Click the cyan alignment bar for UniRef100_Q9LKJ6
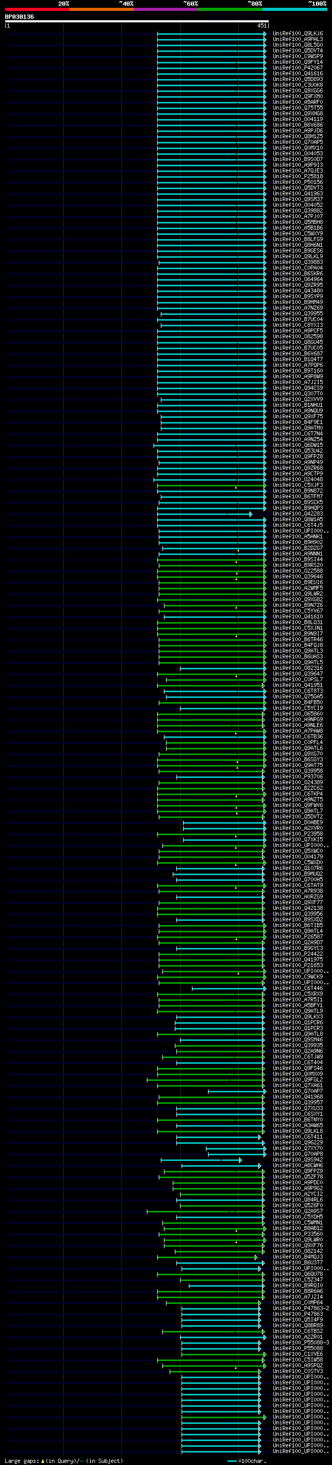This screenshot has width=332, height=1465. pos(211,34)
